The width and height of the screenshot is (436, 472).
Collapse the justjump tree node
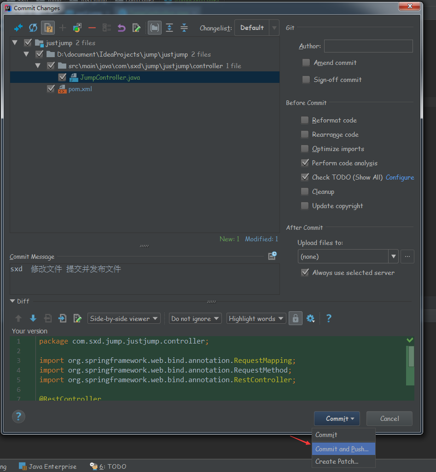(15, 43)
